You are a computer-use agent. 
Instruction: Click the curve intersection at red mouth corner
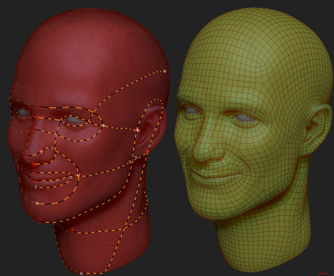(77, 175)
